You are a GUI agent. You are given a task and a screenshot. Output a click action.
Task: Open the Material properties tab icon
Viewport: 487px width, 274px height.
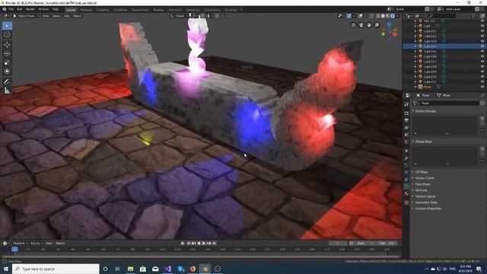click(x=406, y=193)
